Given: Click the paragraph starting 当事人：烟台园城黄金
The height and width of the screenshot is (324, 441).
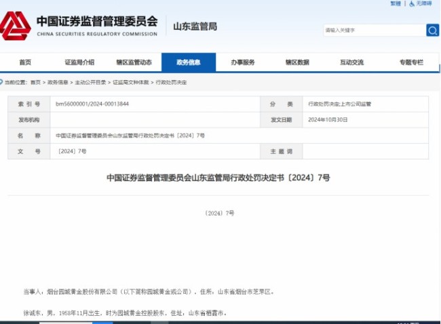Looking at the screenshot, I should 149,291.
